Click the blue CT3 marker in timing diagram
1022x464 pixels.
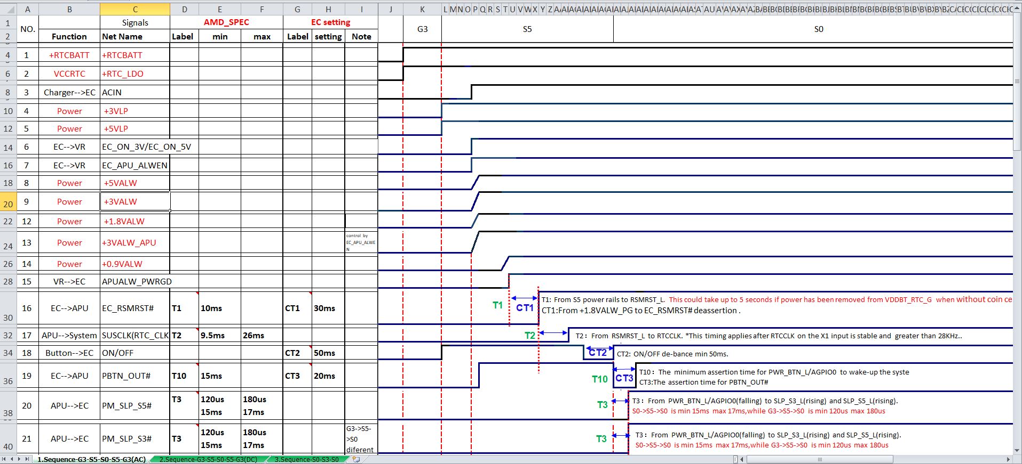point(624,378)
